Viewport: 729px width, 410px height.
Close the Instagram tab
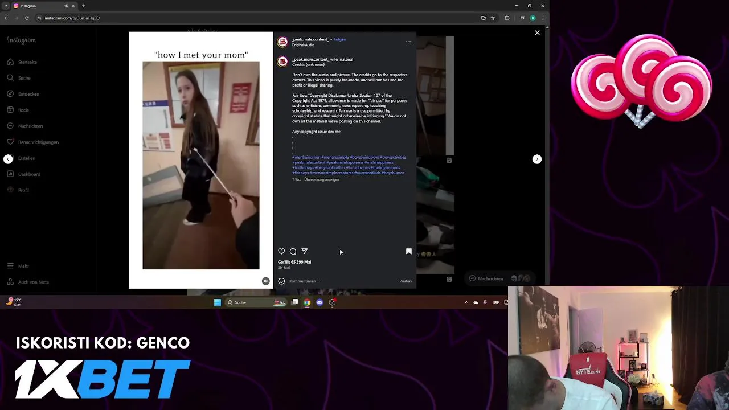point(73,6)
